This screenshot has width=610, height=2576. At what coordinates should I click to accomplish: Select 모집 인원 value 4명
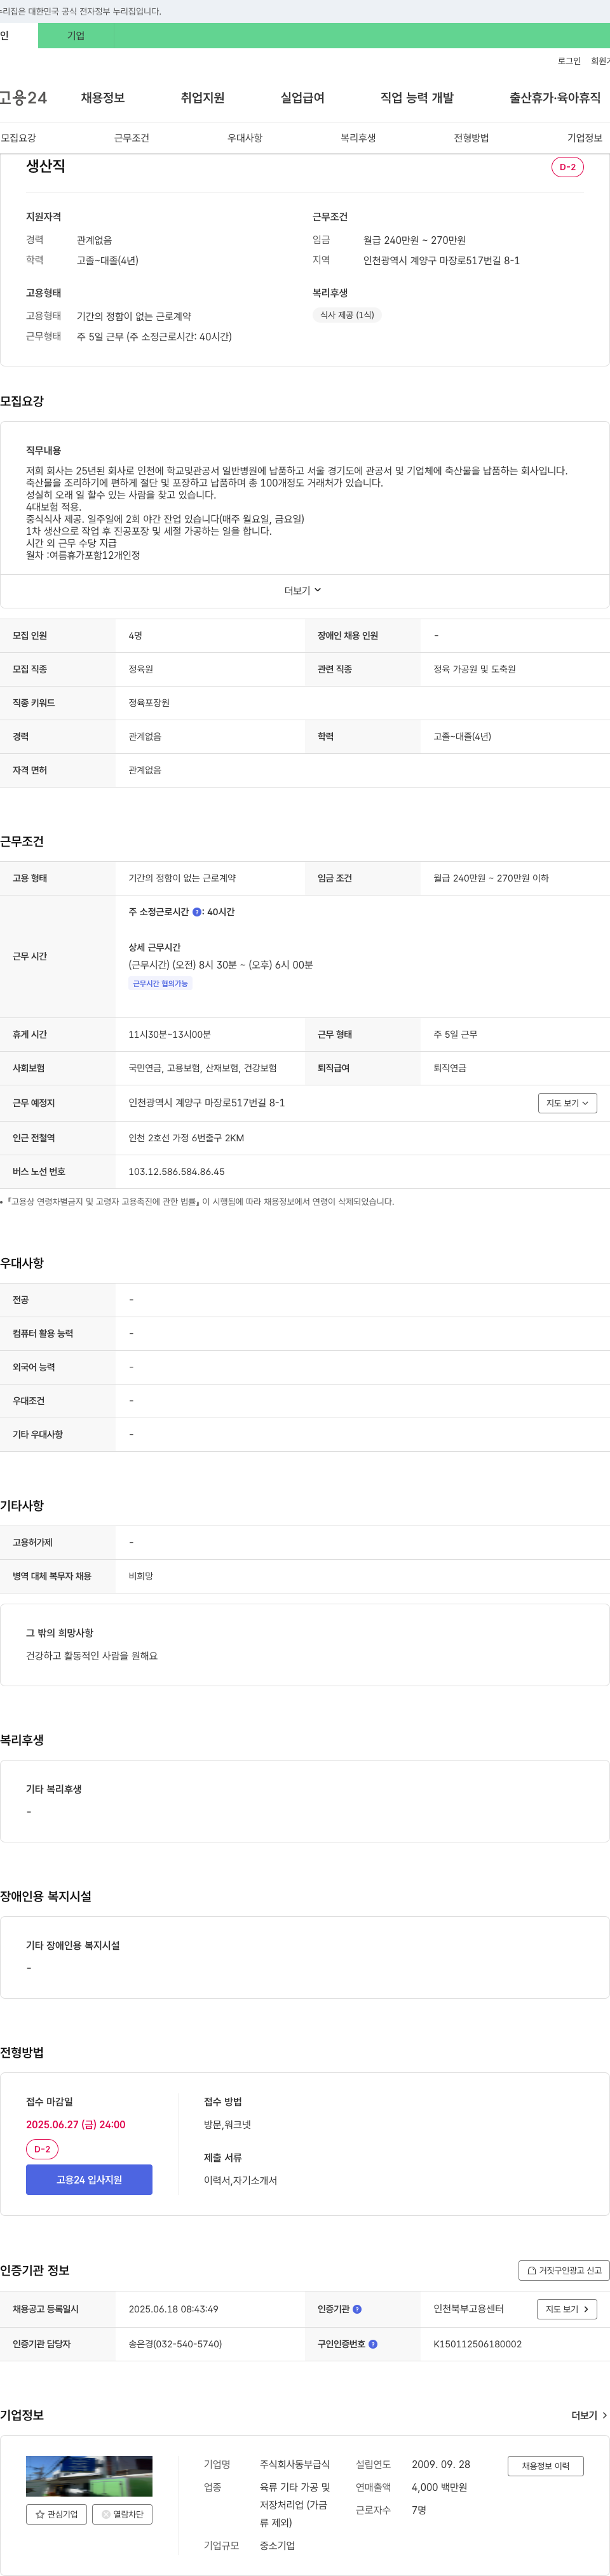[x=135, y=636]
